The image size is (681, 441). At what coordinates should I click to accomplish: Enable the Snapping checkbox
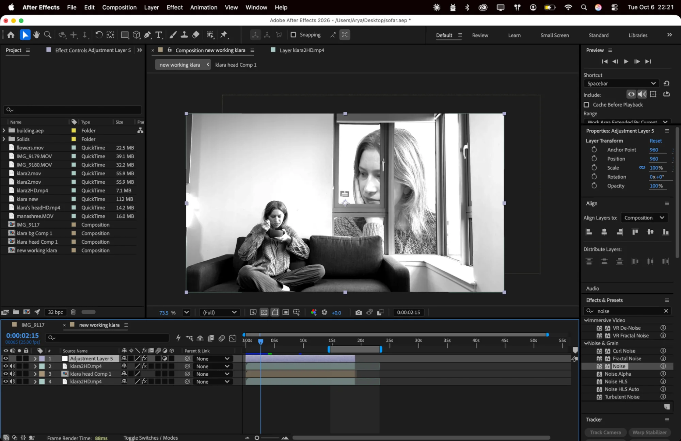[x=293, y=35]
